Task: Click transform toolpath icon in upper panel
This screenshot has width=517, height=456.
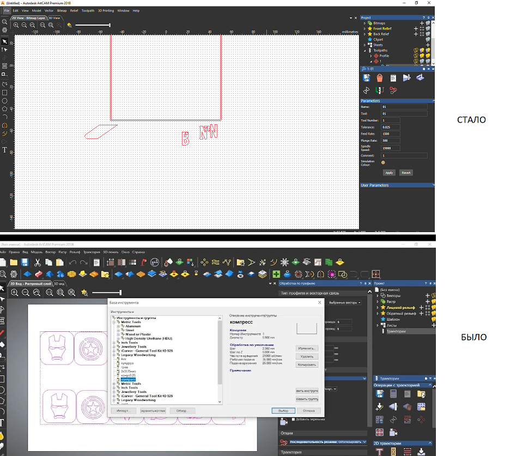Action: [x=366, y=90]
